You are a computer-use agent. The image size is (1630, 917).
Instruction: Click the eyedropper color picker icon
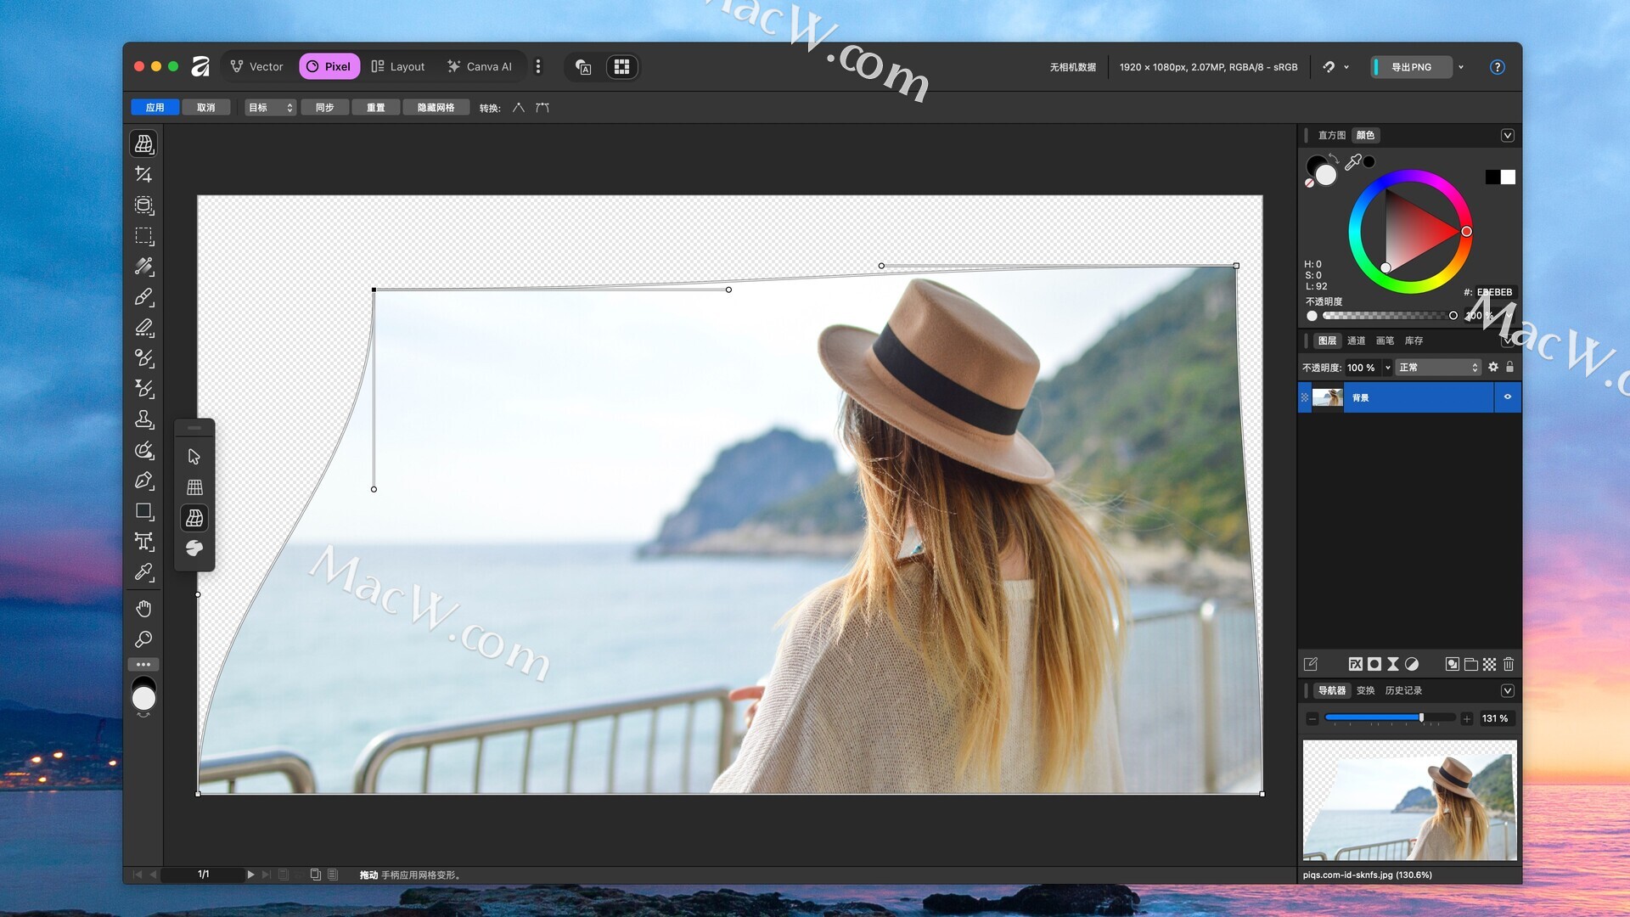[1352, 162]
